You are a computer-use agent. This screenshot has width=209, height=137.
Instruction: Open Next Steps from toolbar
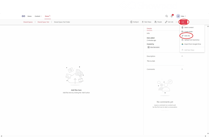coord(146,22)
